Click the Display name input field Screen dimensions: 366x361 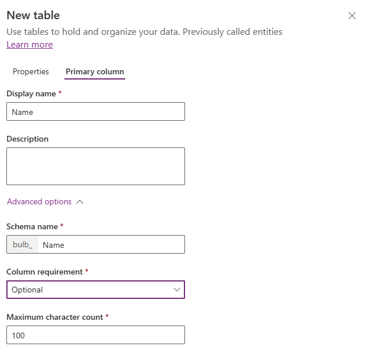[96, 111]
